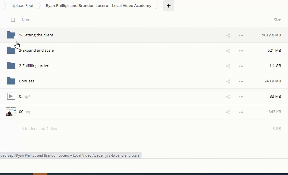This screenshot has height=175, width=288.
Task: Click share icon for Bonuses folder
Action: pos(228,81)
